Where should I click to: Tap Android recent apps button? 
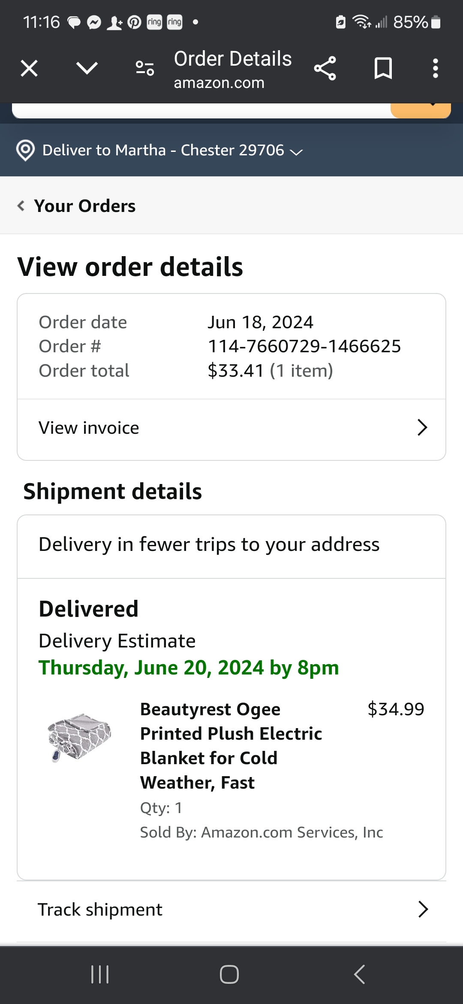(100, 974)
